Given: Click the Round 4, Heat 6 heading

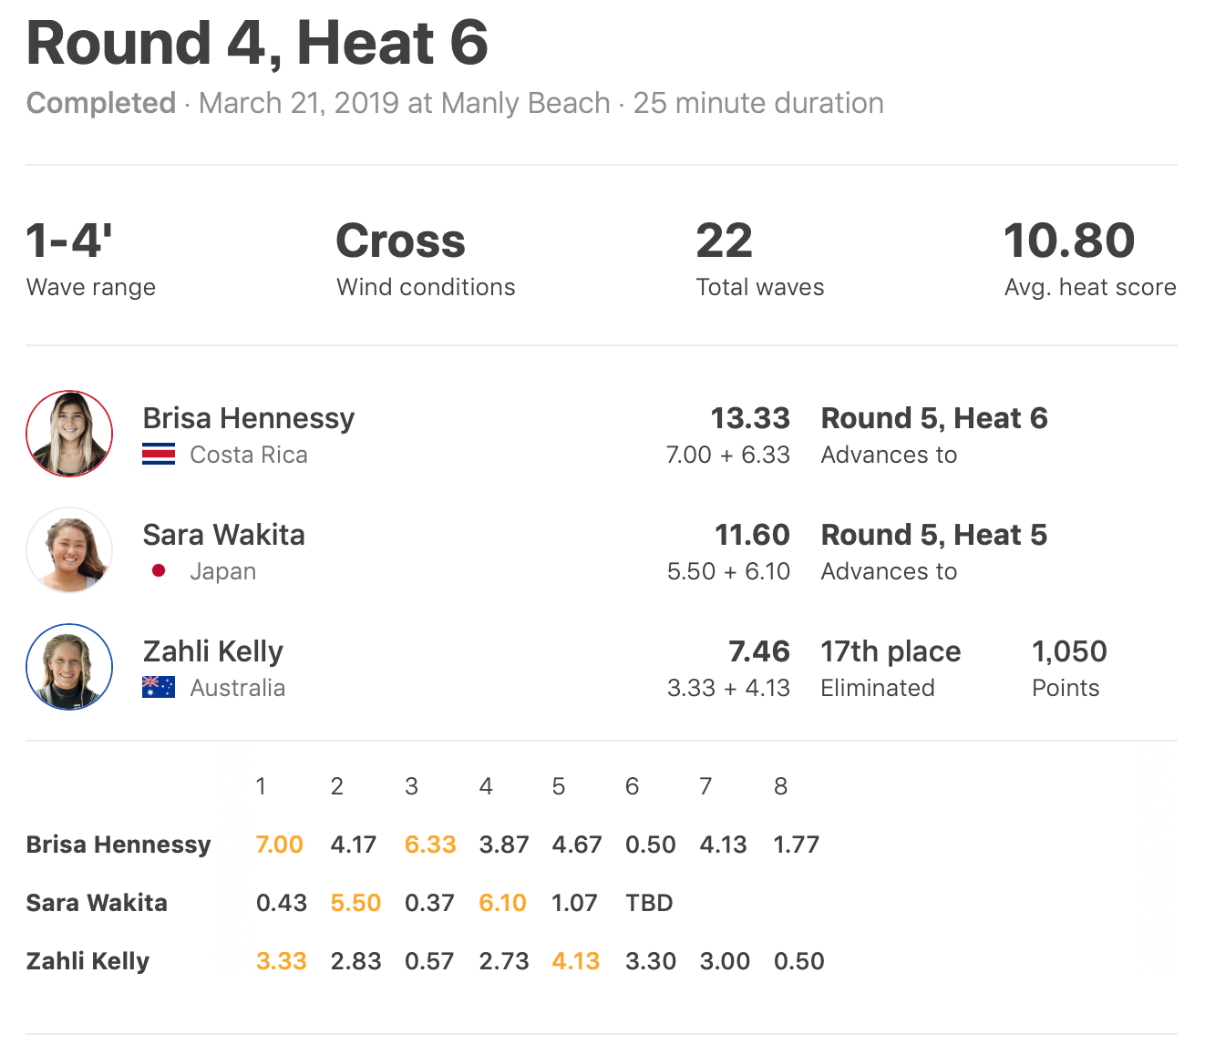Looking at the screenshot, I should 257,43.
